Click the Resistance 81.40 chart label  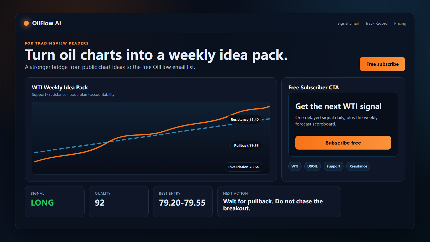pyautogui.click(x=245, y=119)
